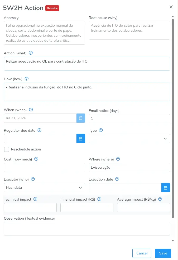The image size is (178, 260).
Task: Open Execution date calendar picker
Action: click(x=166, y=187)
